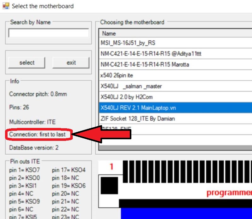Click the black square on connector diagram
The height and width of the screenshot is (219, 252).
(109, 186)
